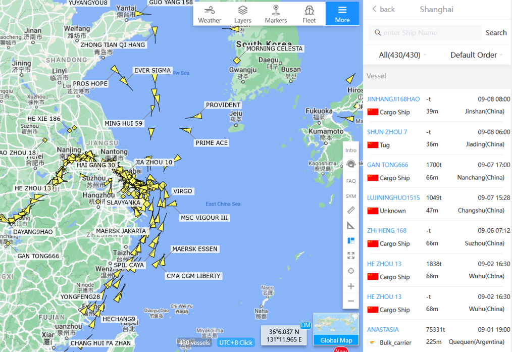The image size is (512, 352).
Task: Select the SLAVYANKA ship label
Action: pyautogui.click(x=123, y=203)
